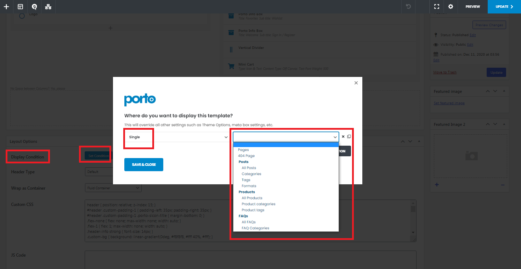The image size is (521, 269).
Task: Click the Mini Cart element icon
Action: (x=231, y=66)
